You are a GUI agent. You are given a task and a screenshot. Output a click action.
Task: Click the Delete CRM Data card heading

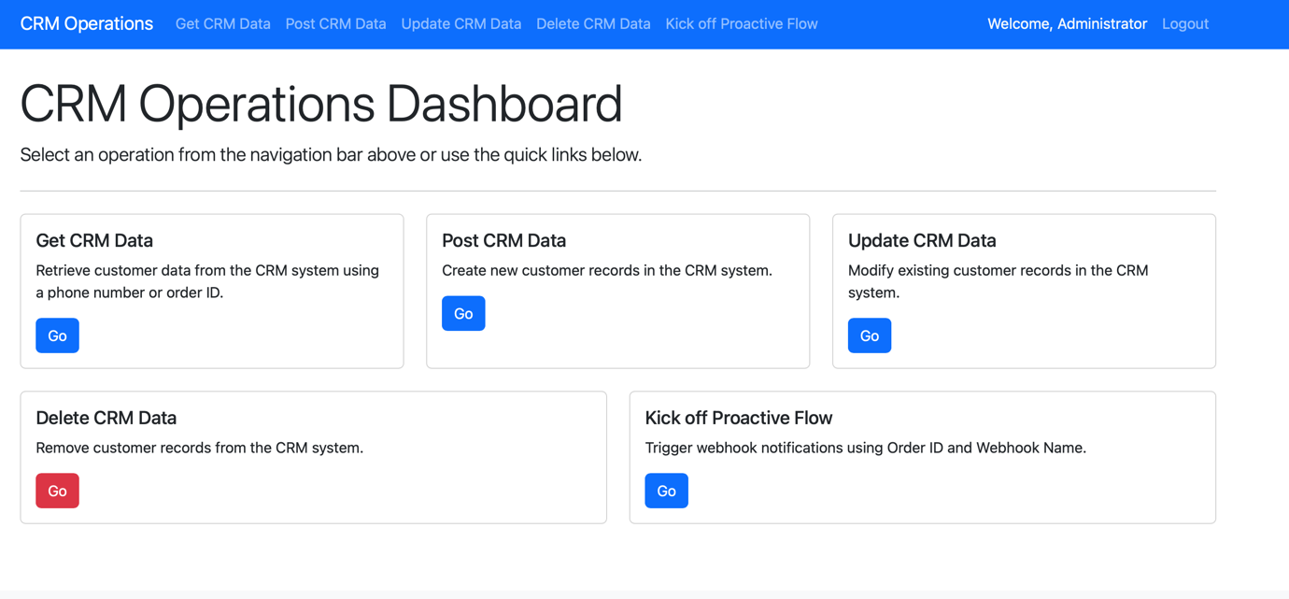pos(106,418)
